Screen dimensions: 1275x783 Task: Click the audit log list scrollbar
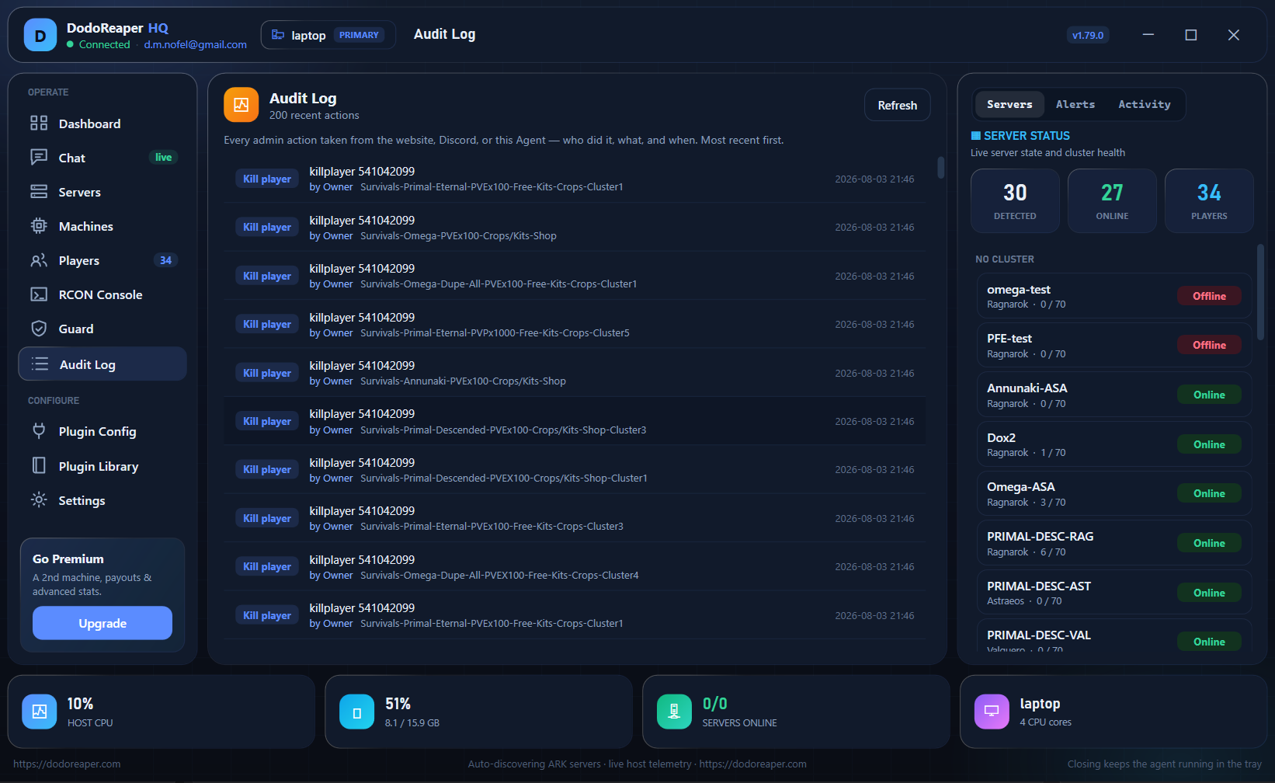click(940, 167)
